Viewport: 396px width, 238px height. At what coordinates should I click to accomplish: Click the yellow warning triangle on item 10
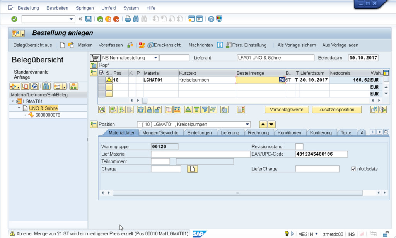pyautogui.click(x=109, y=80)
